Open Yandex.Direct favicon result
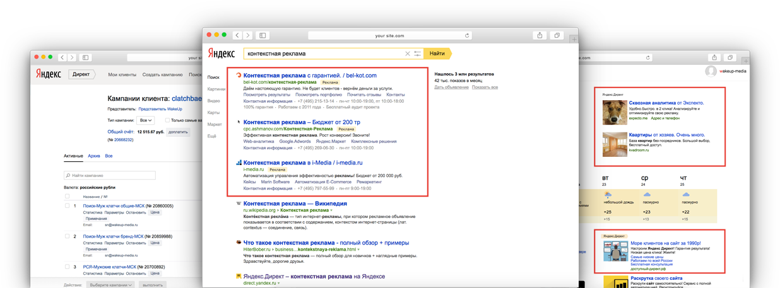 coord(239,276)
